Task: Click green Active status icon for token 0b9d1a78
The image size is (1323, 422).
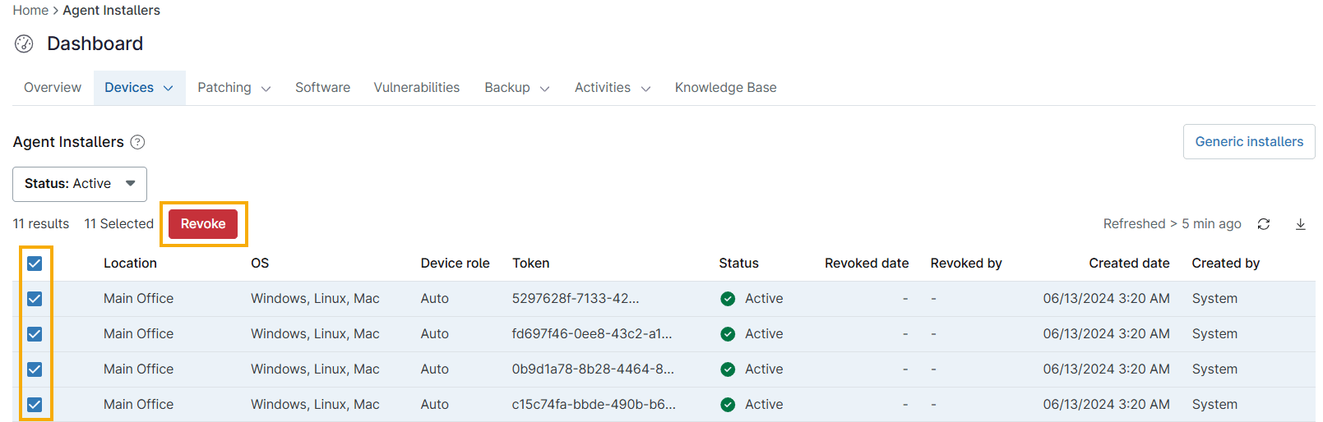Action: 728,369
